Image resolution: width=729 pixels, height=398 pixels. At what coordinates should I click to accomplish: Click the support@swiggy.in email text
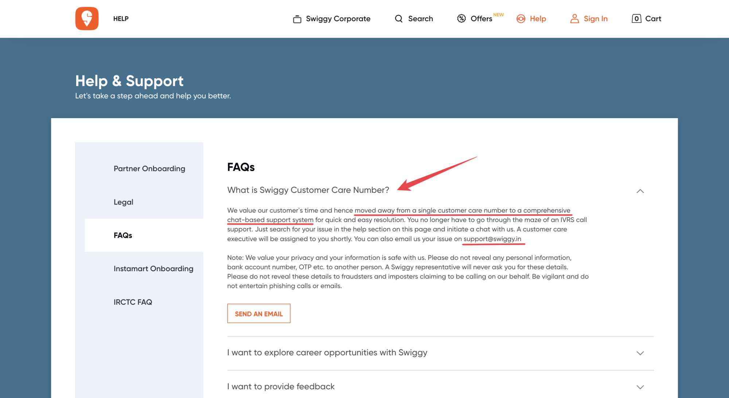point(492,239)
